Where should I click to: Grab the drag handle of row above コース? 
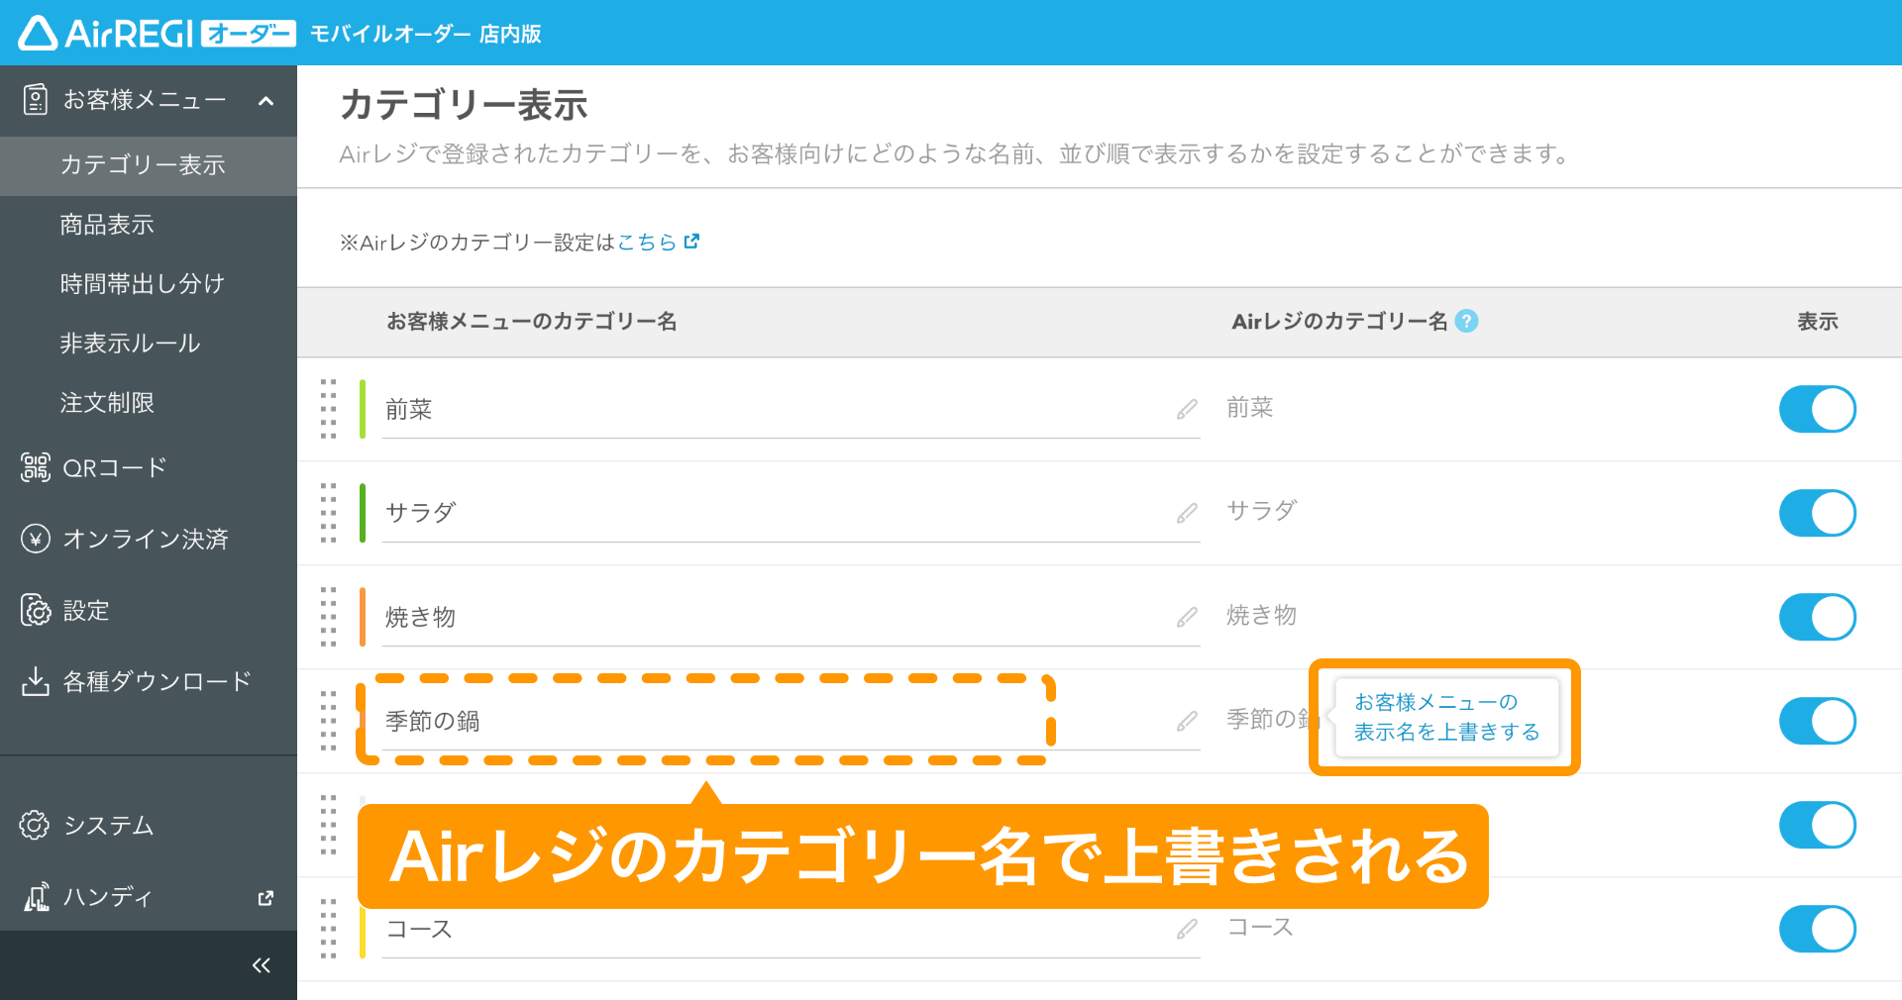329,825
